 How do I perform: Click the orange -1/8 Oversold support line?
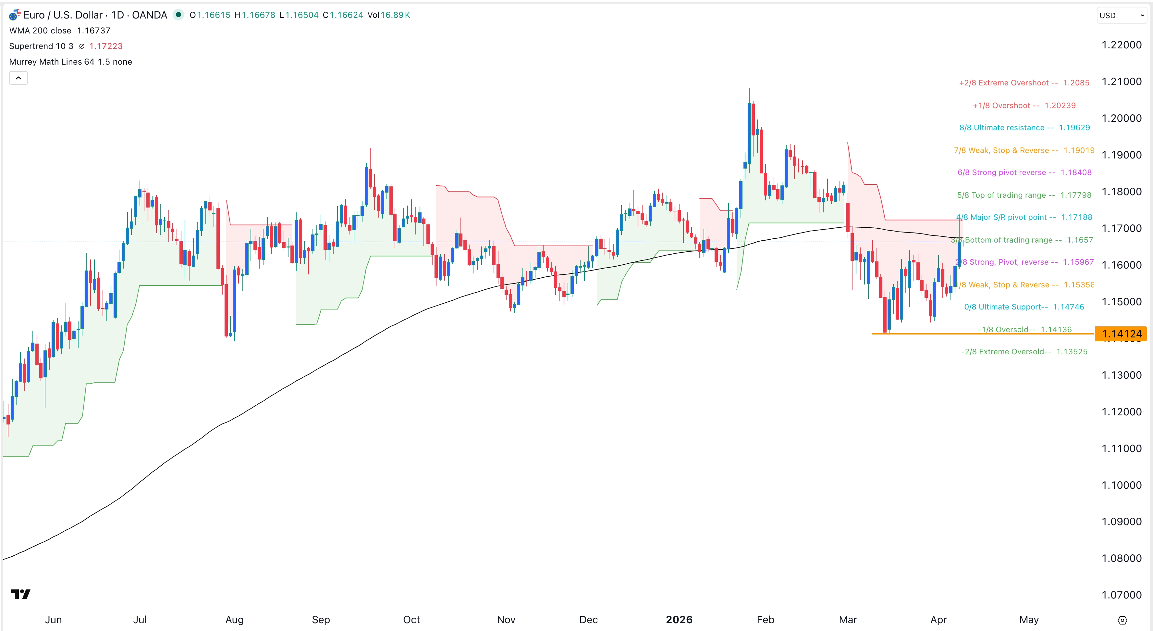[940, 334]
